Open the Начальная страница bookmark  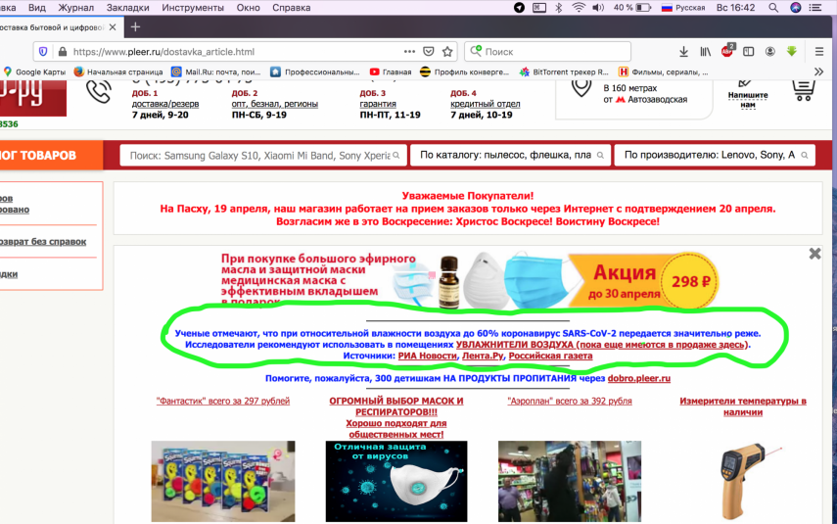tap(118, 71)
